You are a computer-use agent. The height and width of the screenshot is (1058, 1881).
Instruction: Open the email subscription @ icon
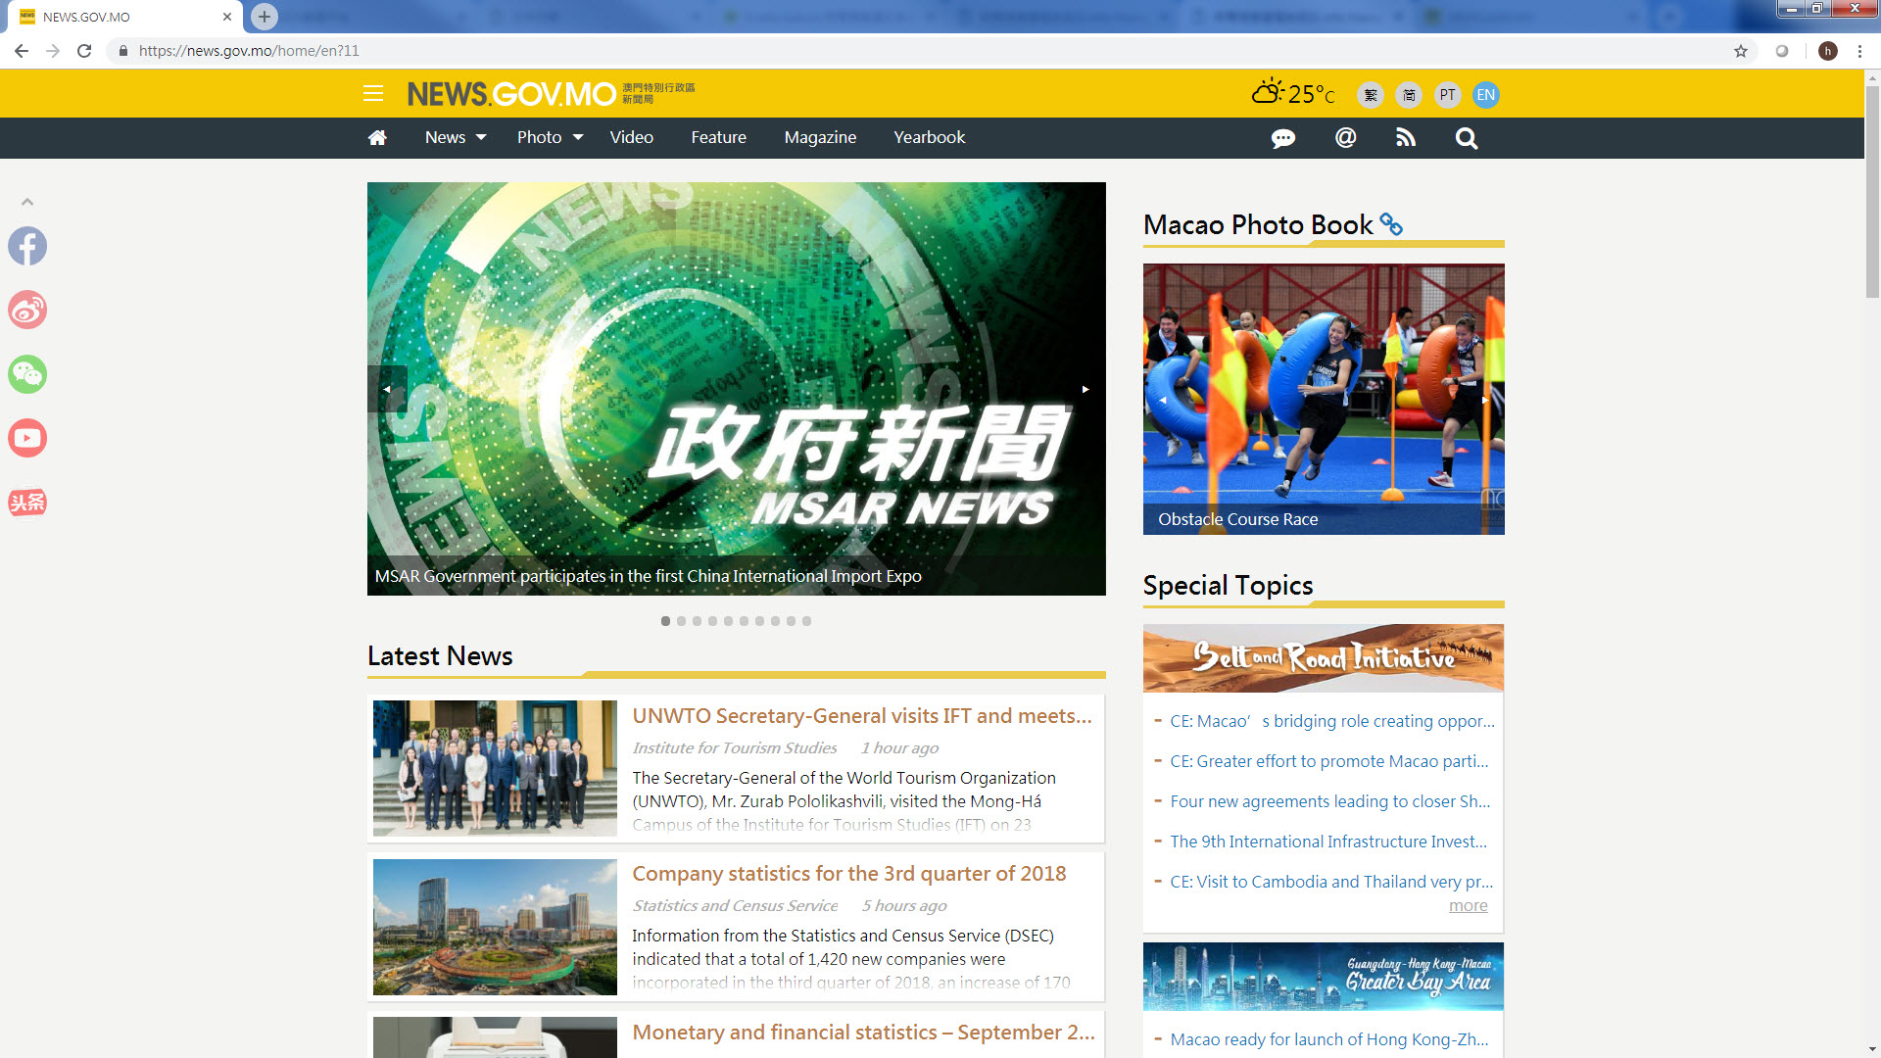(1345, 138)
